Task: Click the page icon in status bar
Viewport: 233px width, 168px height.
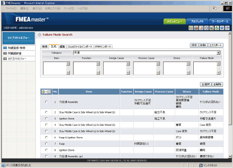Action: [x=3, y=165]
